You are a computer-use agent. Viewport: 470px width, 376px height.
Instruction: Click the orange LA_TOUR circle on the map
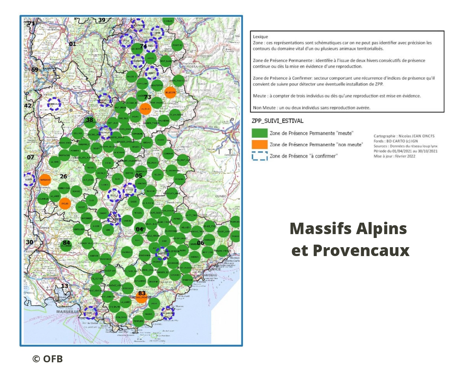[x=145, y=109]
